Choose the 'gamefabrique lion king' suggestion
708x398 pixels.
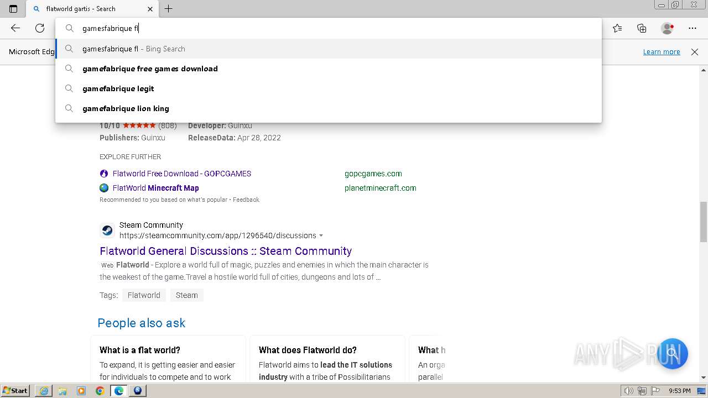(329, 108)
